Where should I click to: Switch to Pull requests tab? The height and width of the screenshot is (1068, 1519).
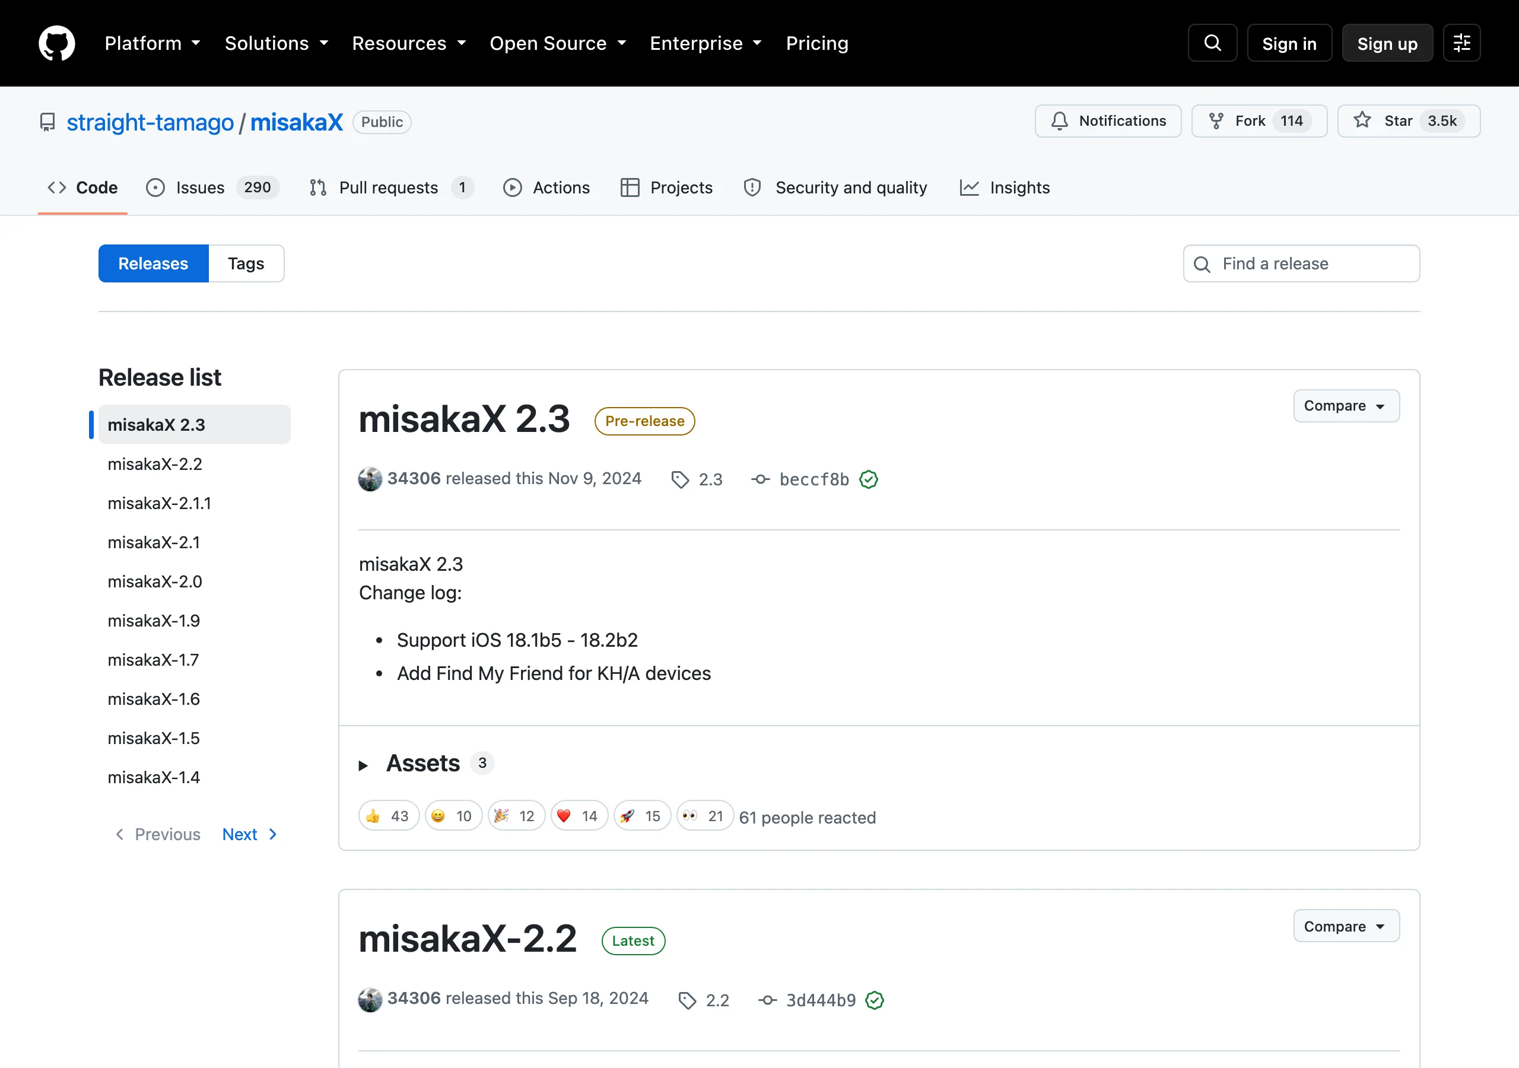pos(392,187)
